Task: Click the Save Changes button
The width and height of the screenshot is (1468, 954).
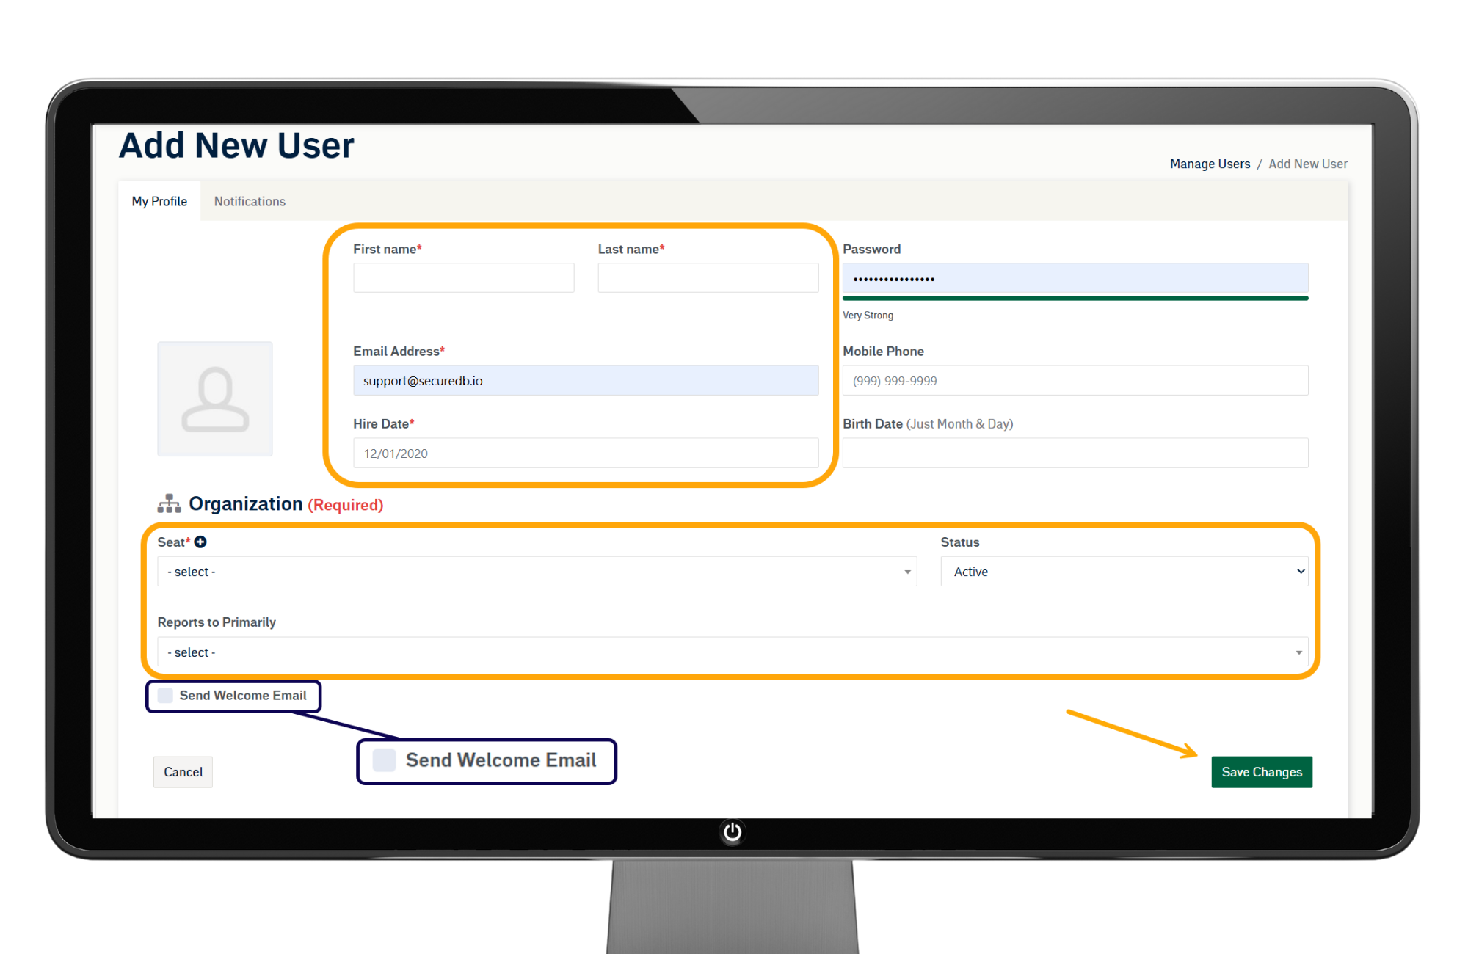Action: pyautogui.click(x=1261, y=772)
